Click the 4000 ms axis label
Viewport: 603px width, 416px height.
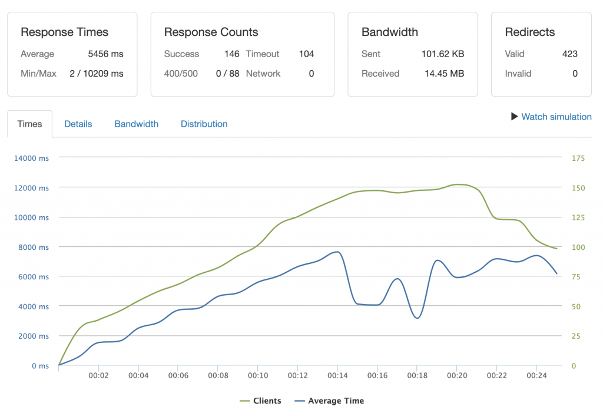(34, 306)
